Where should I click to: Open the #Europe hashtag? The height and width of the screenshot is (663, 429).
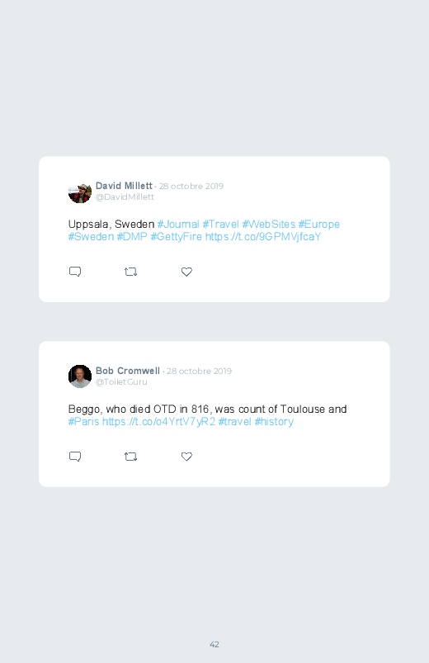point(318,225)
